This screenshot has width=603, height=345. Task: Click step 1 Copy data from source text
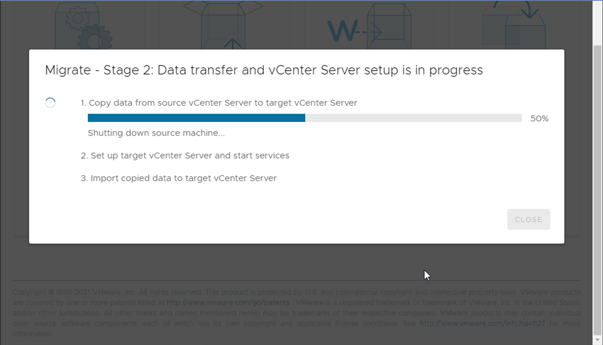coord(219,103)
